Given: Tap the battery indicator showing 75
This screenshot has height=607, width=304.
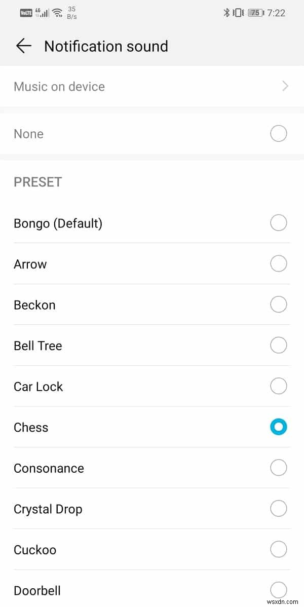Looking at the screenshot, I should (255, 12).
